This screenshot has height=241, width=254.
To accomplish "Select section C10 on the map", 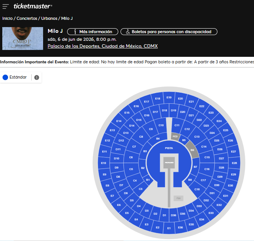I will coord(161,125).
